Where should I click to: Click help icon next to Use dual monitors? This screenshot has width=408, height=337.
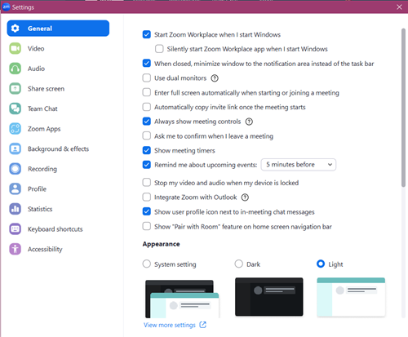(215, 78)
